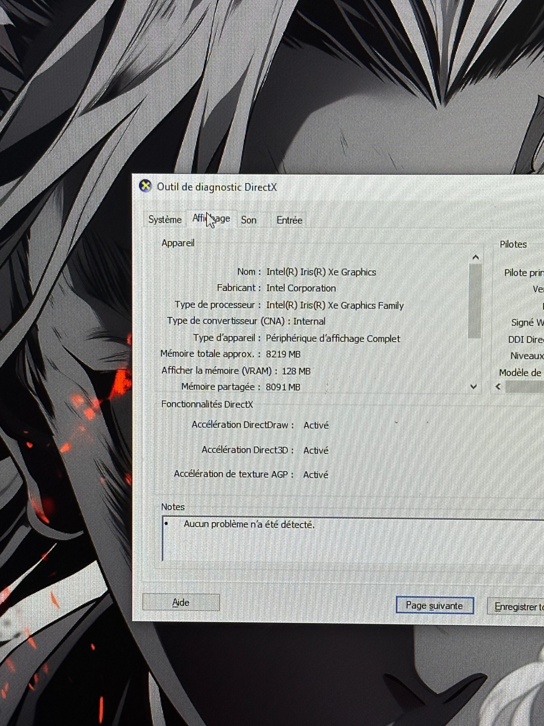Image resolution: width=544 pixels, height=726 pixels.
Task: Click the Pilotes panel left scroll arrow
Action: (x=498, y=387)
